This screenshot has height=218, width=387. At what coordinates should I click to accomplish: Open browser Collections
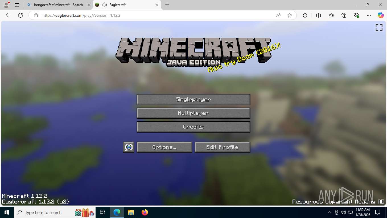point(344,15)
